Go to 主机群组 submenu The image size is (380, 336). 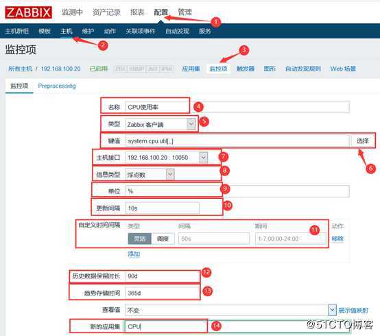(x=17, y=31)
